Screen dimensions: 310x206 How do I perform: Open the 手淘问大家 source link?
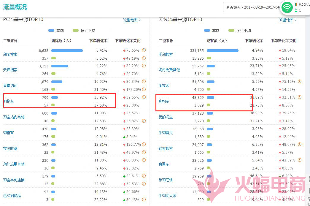point(167,196)
